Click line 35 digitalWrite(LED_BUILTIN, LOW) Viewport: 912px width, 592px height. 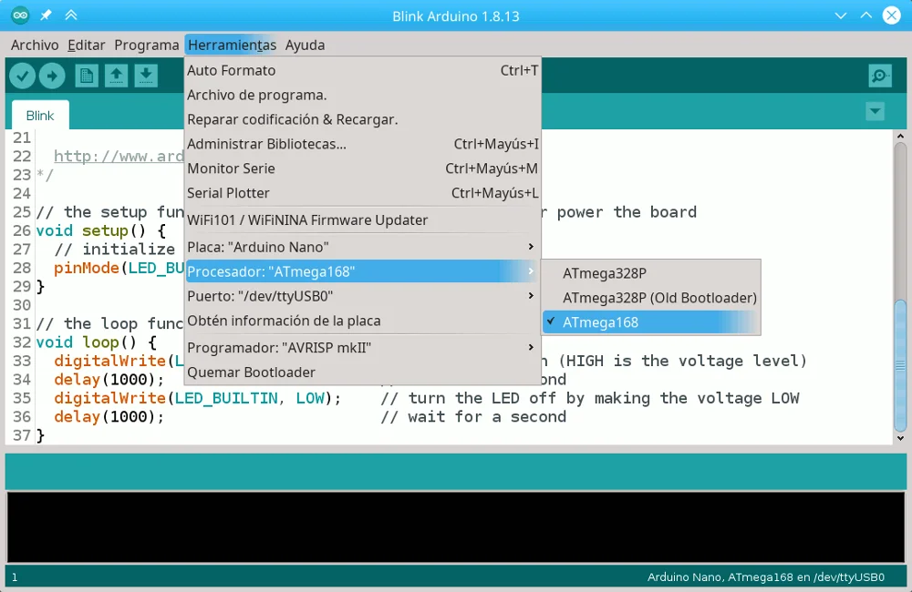coord(198,398)
